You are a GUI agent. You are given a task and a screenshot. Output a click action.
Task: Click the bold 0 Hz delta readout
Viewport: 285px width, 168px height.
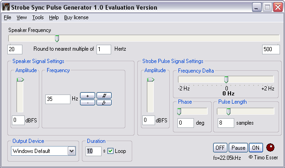(x=228, y=94)
